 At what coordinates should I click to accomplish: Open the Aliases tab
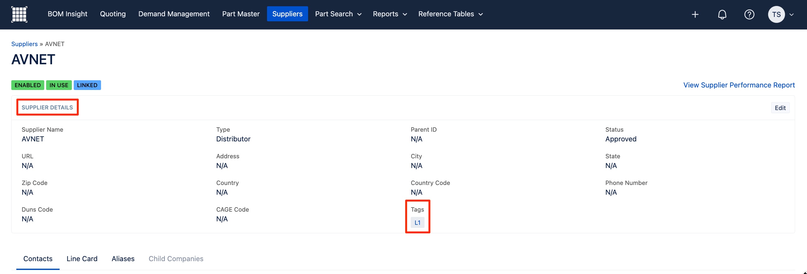point(123,259)
